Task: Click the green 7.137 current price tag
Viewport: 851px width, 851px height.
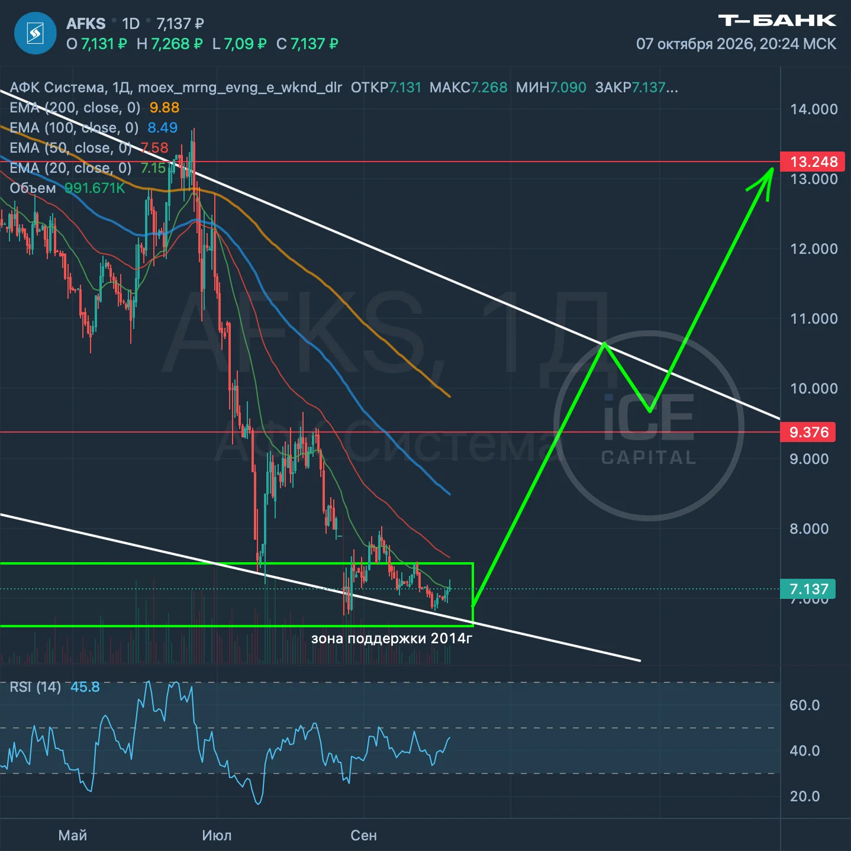Action: 808,589
